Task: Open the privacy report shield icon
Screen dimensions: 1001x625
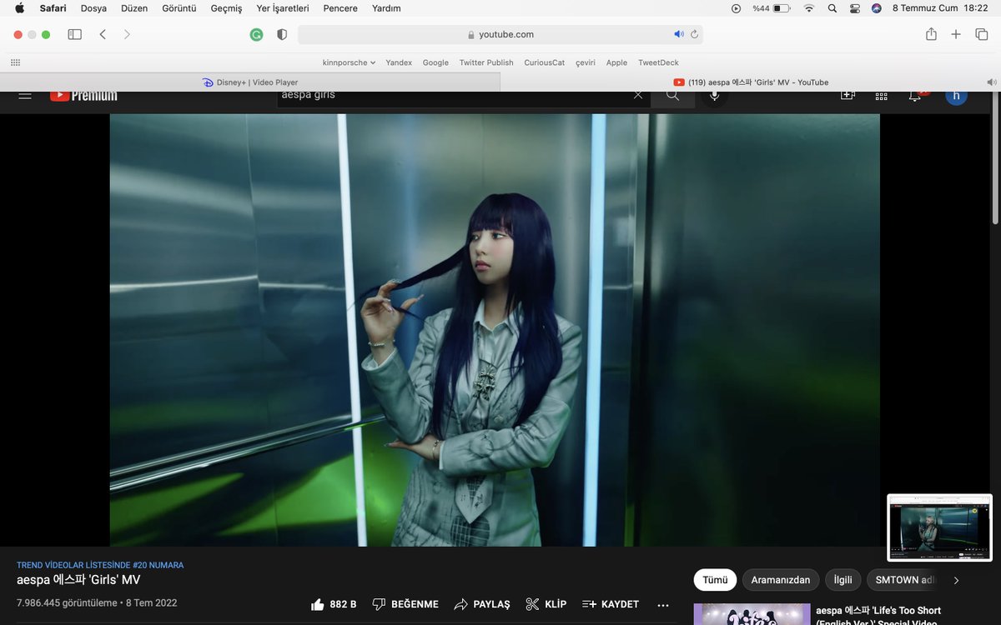Action: point(282,34)
